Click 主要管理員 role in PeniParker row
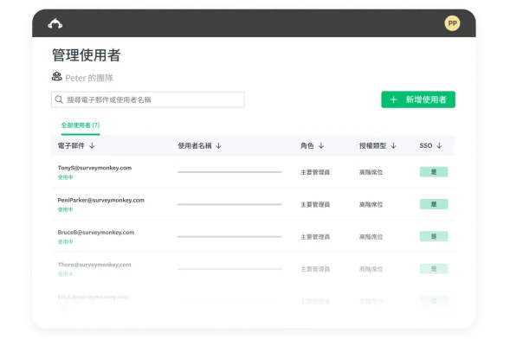523x346 pixels. (x=315, y=205)
